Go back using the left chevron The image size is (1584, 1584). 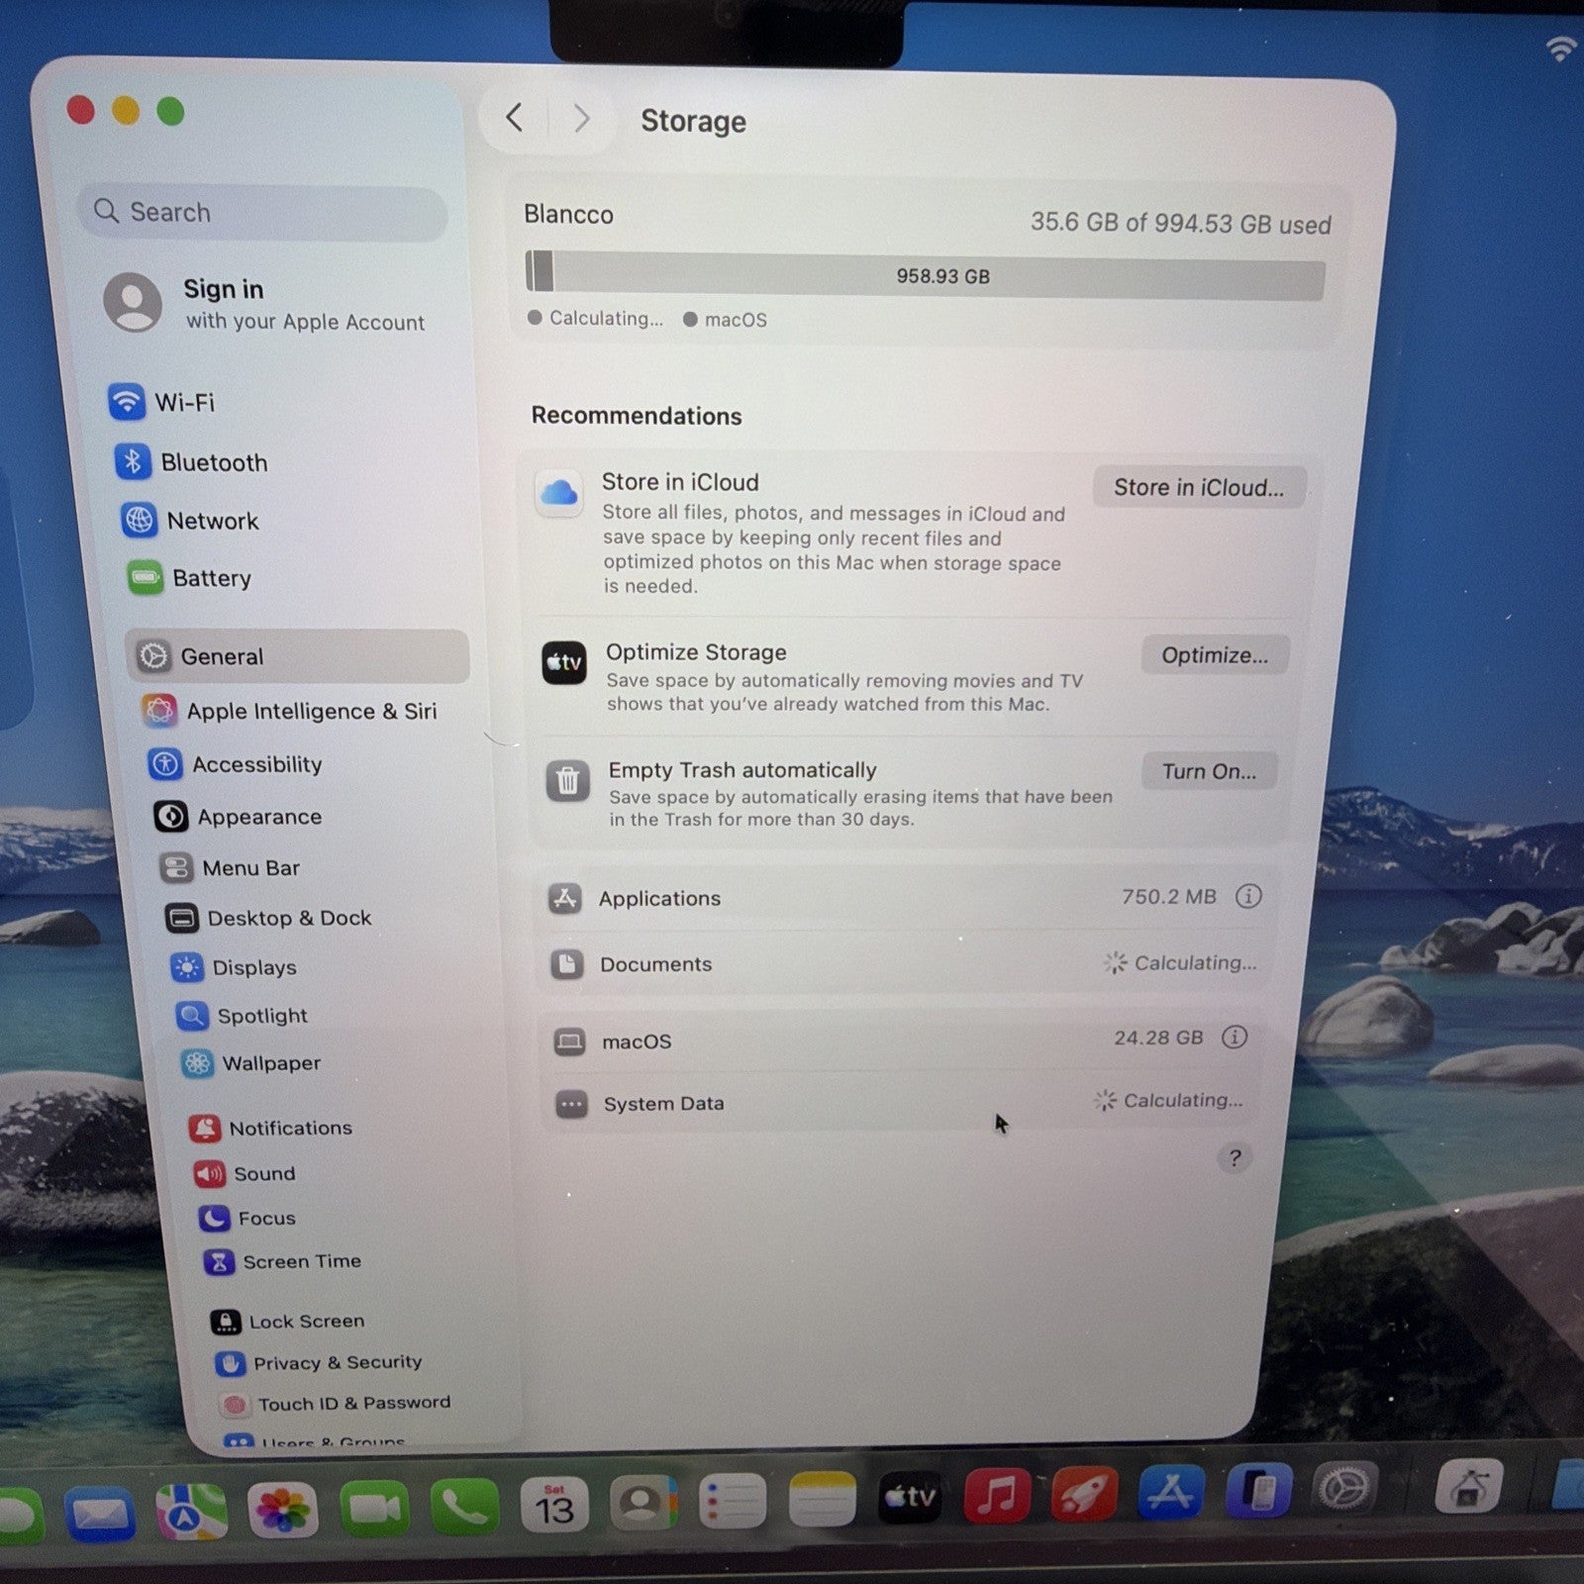[514, 118]
